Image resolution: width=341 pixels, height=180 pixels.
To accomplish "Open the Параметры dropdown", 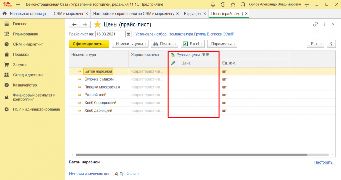I will pyautogui.click(x=222, y=44).
